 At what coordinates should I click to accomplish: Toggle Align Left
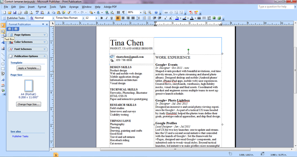(x=118, y=18)
